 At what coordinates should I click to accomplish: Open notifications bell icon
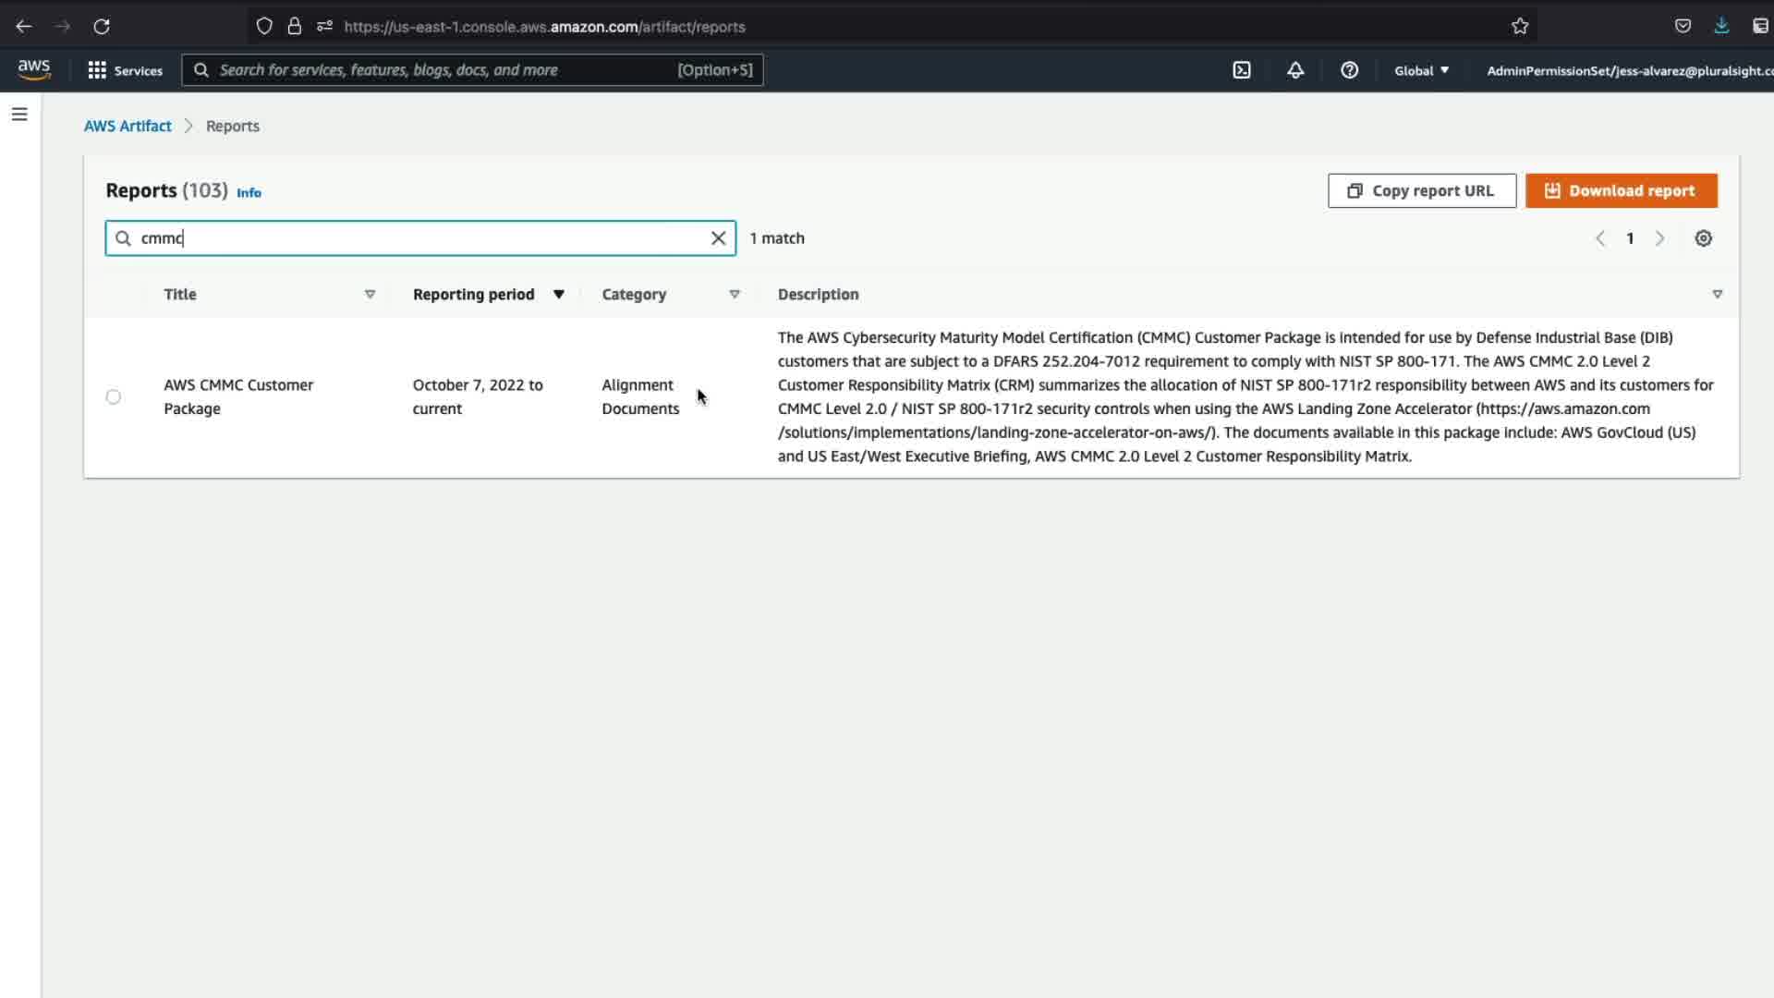tap(1295, 70)
